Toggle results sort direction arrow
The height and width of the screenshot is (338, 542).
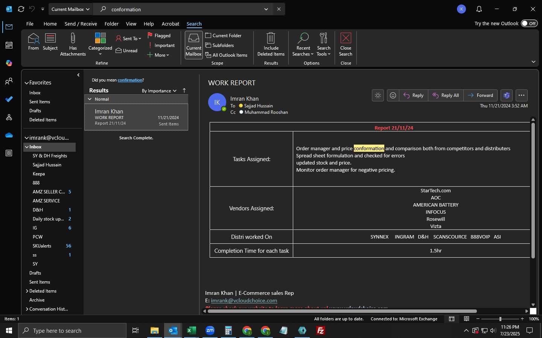[184, 91]
